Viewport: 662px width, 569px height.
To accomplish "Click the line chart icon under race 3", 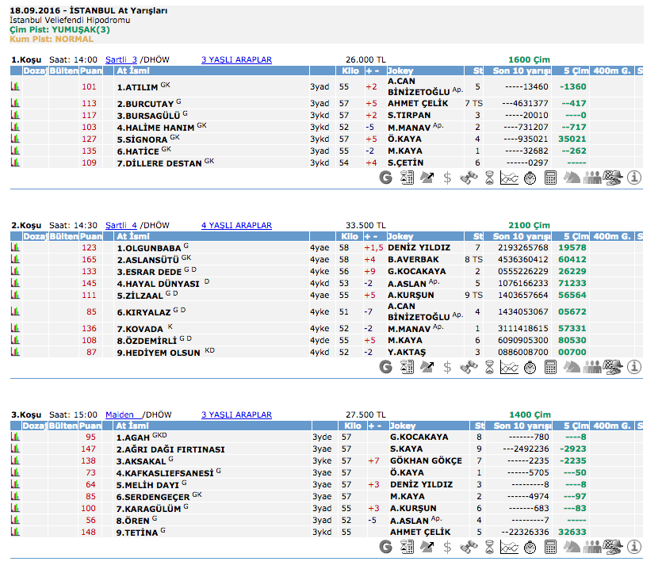I will 510,548.
